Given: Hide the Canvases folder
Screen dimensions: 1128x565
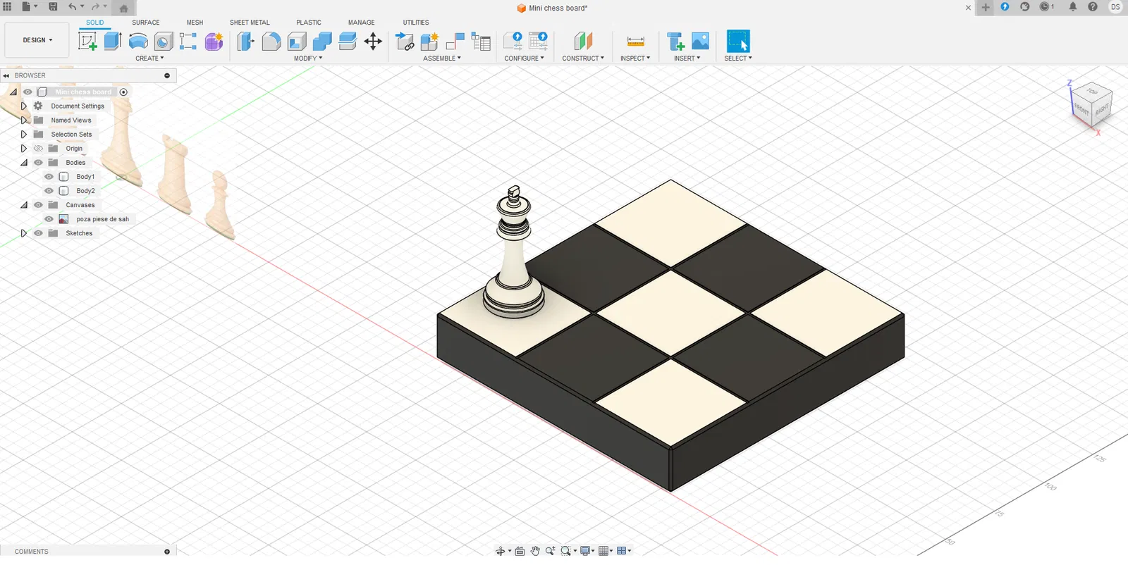Looking at the screenshot, I should coord(39,205).
